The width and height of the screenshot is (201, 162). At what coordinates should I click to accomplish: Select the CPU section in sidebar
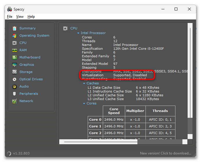point(23,43)
